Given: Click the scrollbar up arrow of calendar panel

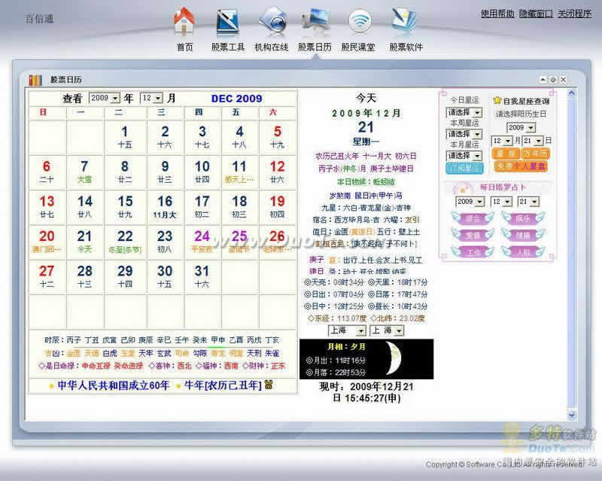Looking at the screenshot, I should coord(572,93).
